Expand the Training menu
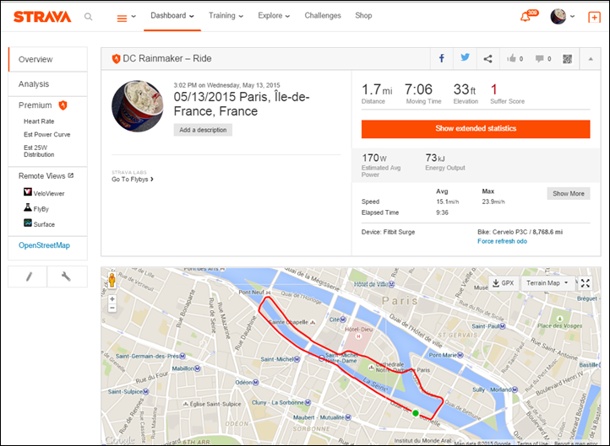610x446 pixels. point(226,16)
